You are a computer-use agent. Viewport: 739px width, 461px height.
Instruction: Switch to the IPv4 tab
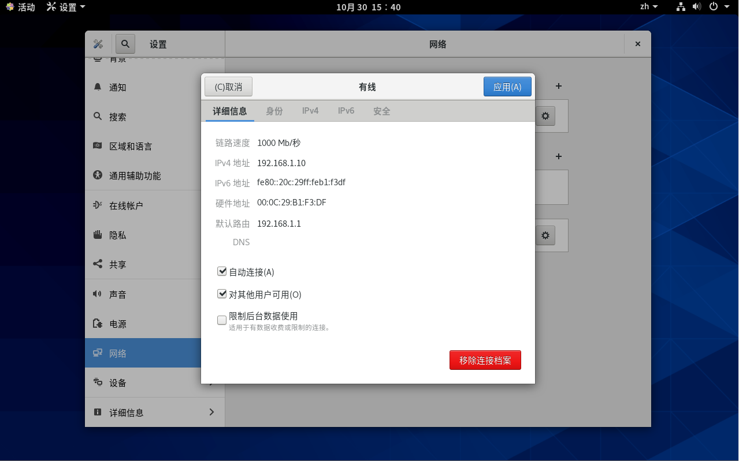pyautogui.click(x=310, y=111)
